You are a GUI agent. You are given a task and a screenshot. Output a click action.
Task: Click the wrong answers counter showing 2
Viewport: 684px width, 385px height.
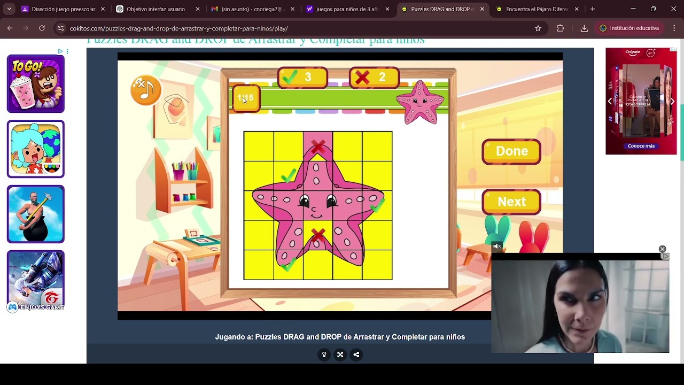374,78
